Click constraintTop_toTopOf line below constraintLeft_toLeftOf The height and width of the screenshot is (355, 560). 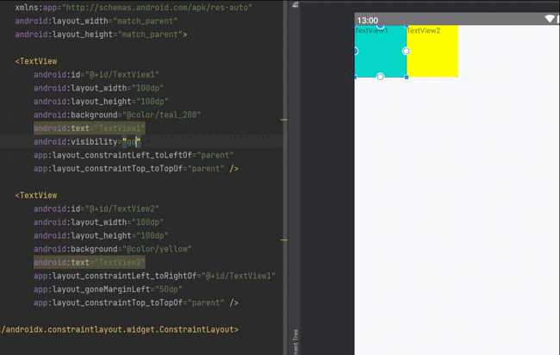click(x=136, y=169)
